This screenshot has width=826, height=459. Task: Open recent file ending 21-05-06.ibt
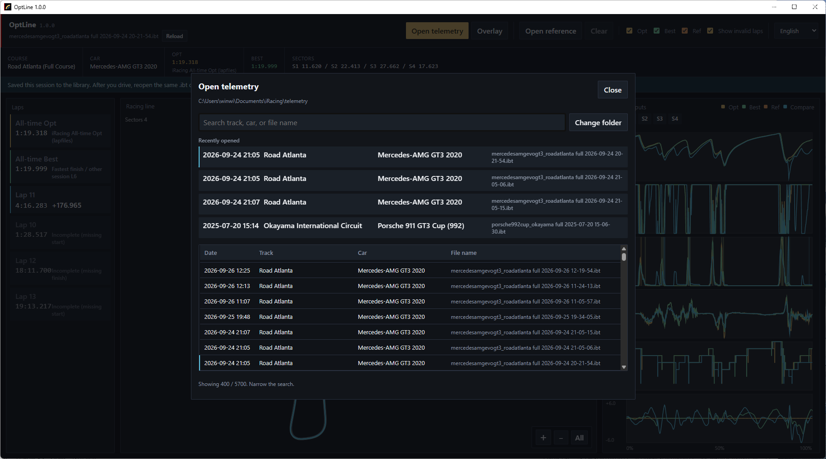pos(413,181)
